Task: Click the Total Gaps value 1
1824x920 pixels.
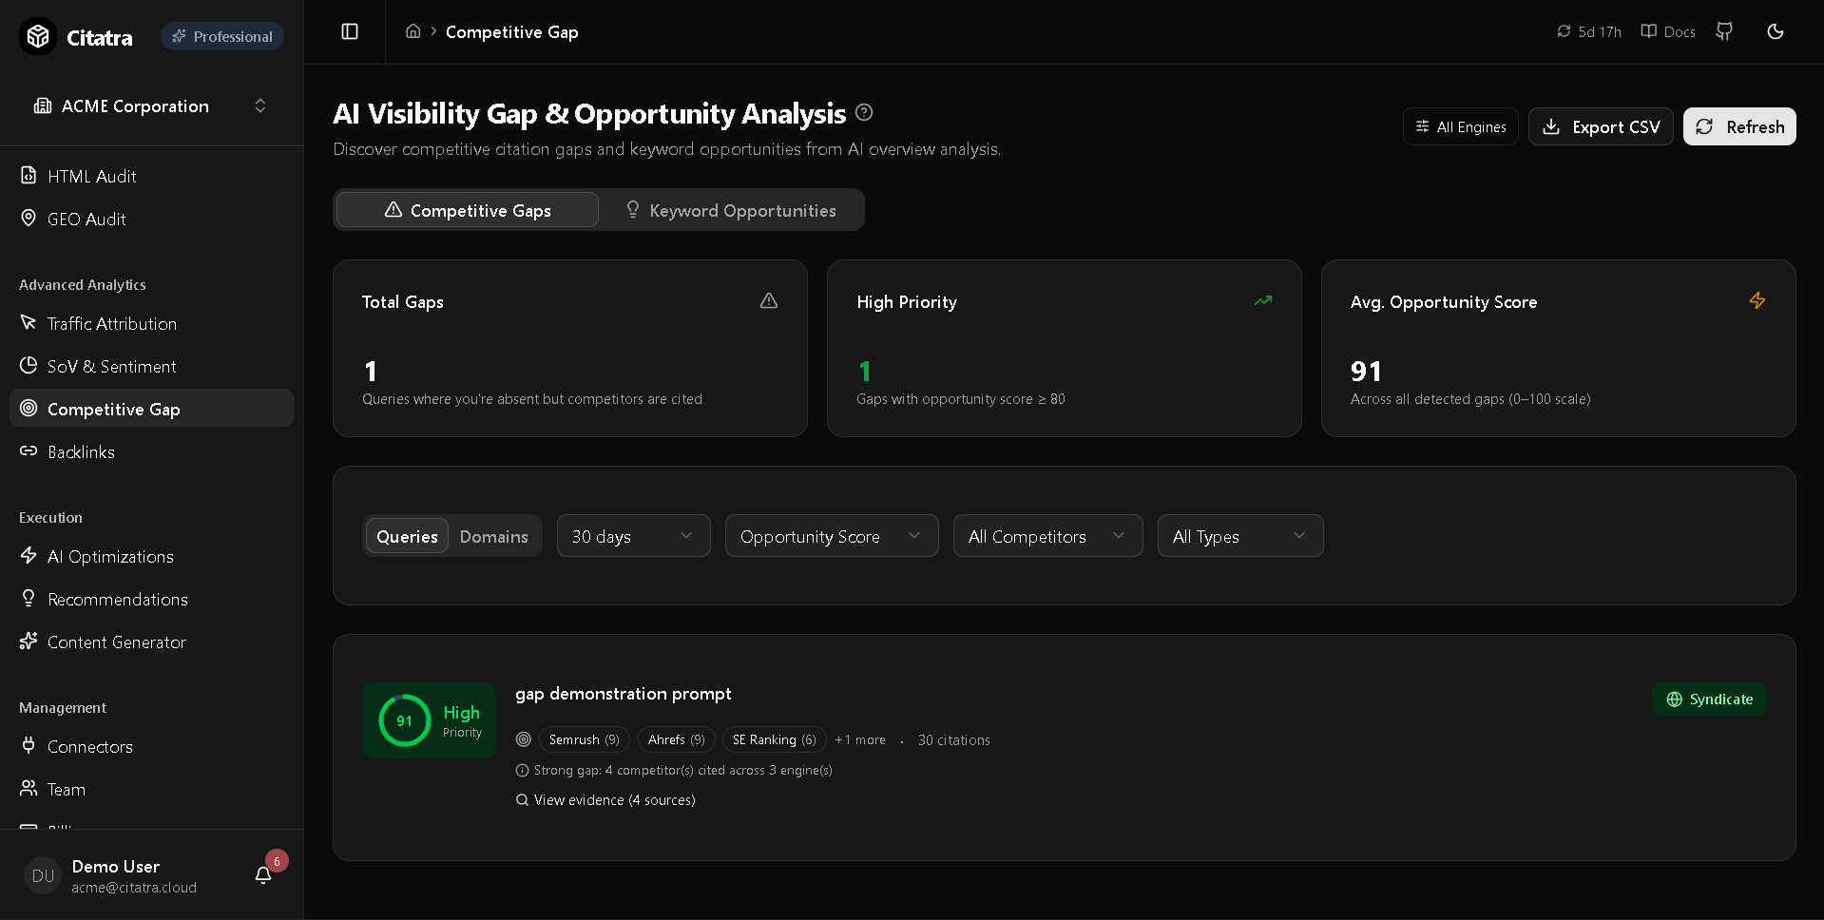Action: [x=371, y=371]
